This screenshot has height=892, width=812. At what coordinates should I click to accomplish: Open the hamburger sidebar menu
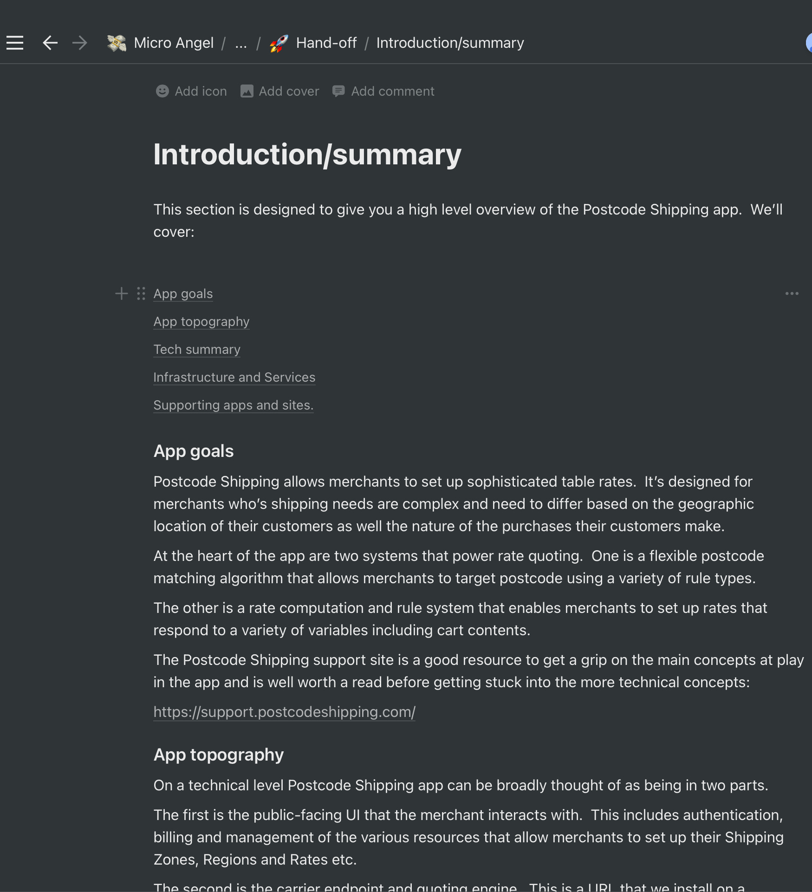pos(15,43)
